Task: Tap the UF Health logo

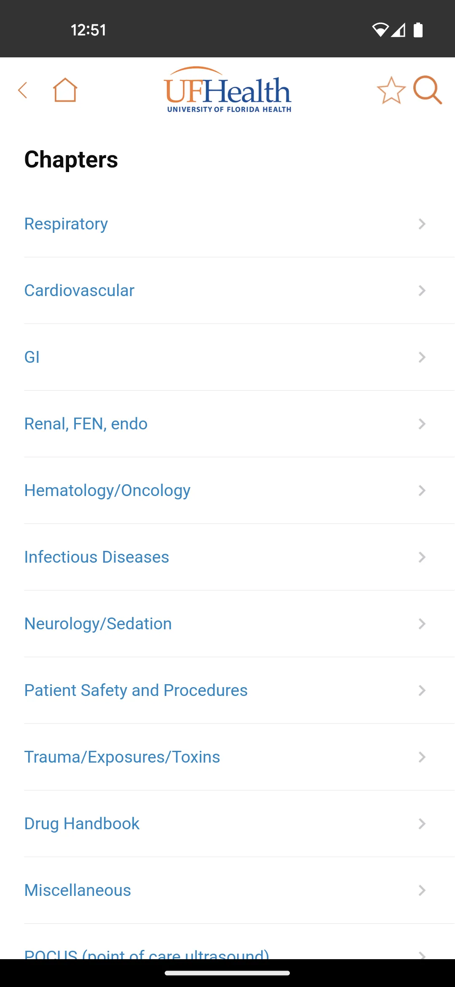Action: [x=227, y=89]
